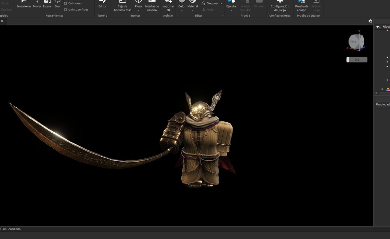Start Prueba de equipo

[x=302, y=6]
